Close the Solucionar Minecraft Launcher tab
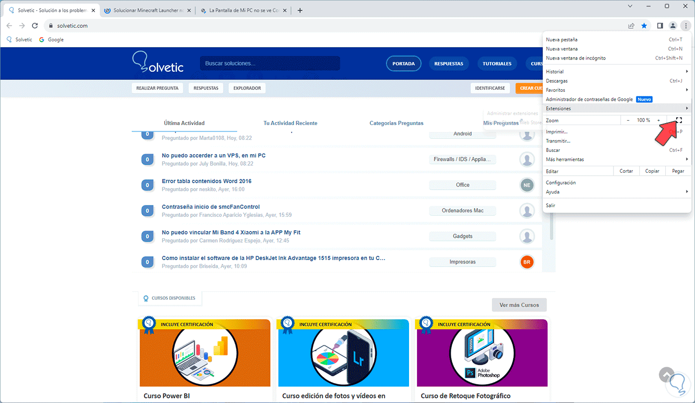This screenshot has width=695, height=403. [189, 10]
